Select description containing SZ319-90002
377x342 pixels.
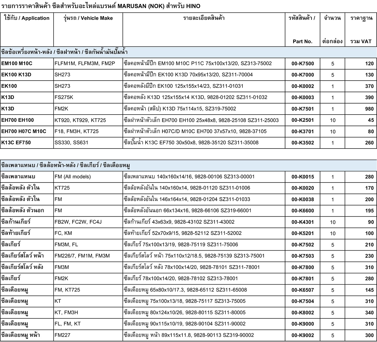point(189,335)
